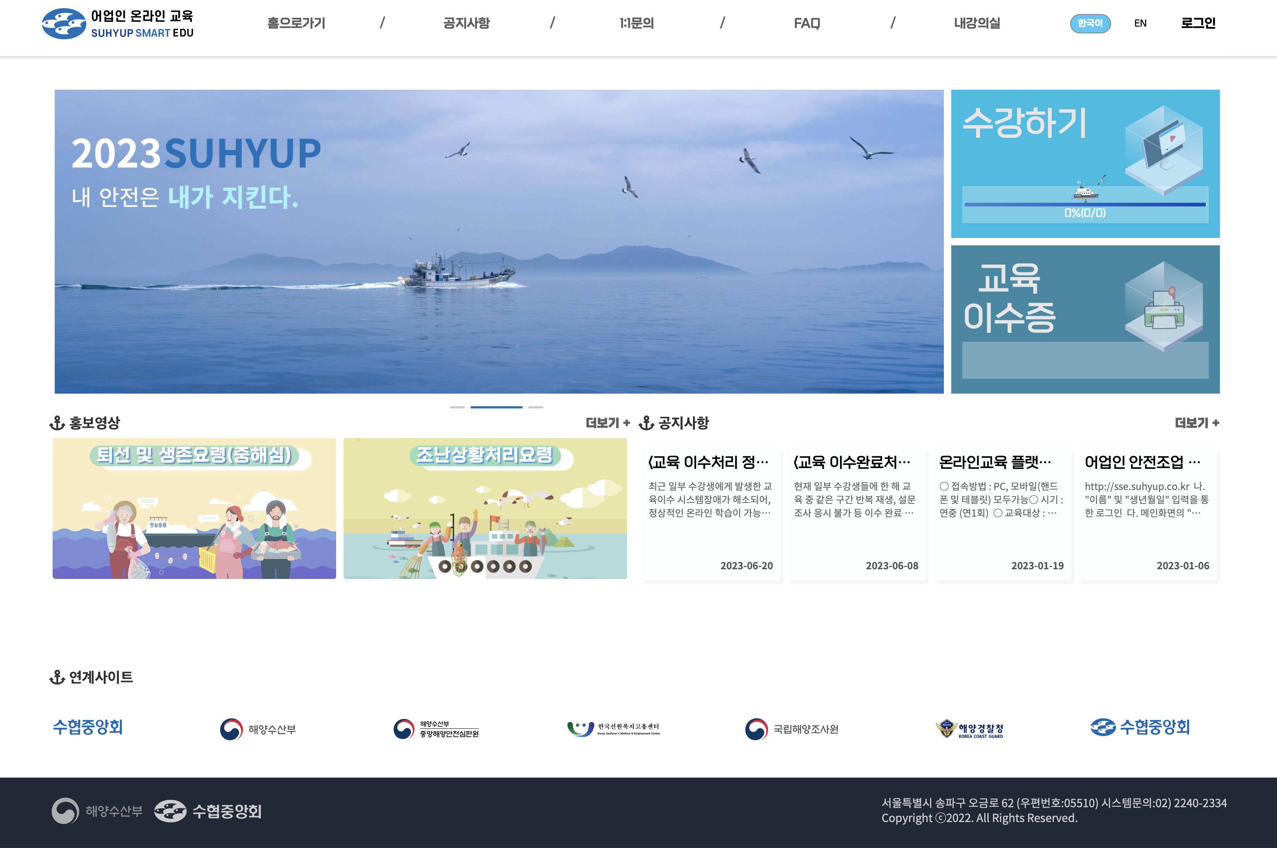Switch language to EN
Viewport: 1277px width, 848px height.
(1140, 23)
